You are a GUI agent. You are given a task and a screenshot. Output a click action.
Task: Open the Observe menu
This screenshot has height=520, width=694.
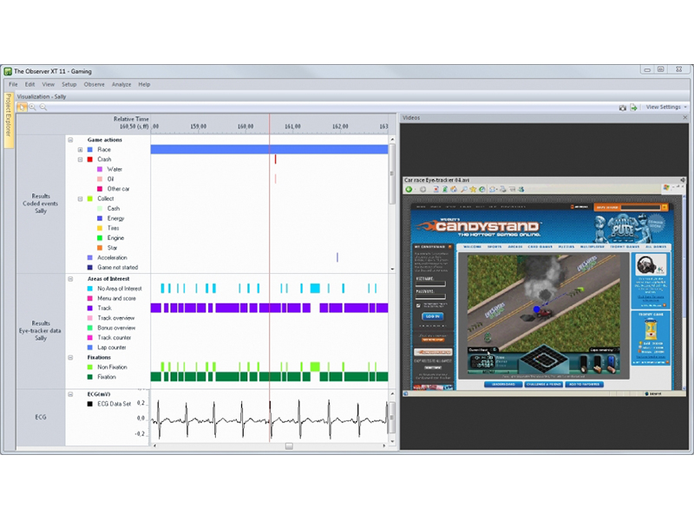(94, 84)
